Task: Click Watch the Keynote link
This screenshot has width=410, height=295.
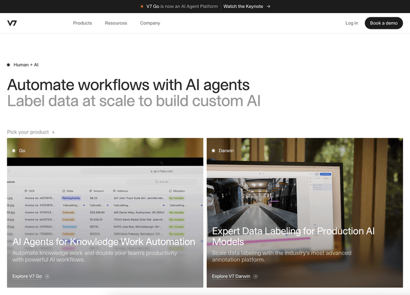Action: tap(243, 6)
